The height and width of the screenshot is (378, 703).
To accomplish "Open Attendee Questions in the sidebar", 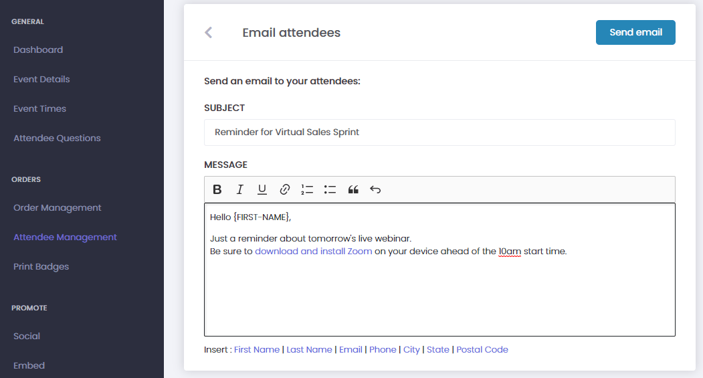I will (x=57, y=138).
